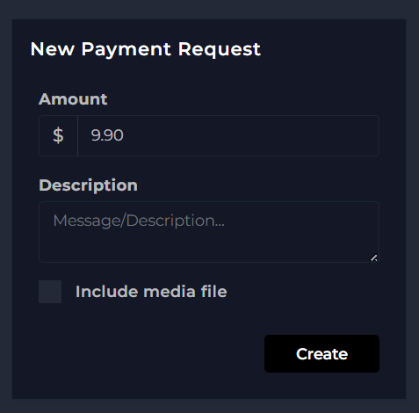419x413 pixels.
Task: Focus the Amount input field
Action: click(228, 135)
